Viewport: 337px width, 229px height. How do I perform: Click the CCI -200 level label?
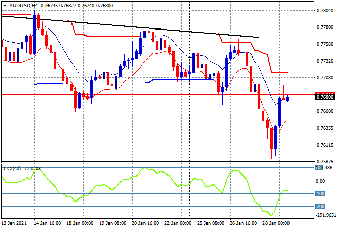click(320, 207)
